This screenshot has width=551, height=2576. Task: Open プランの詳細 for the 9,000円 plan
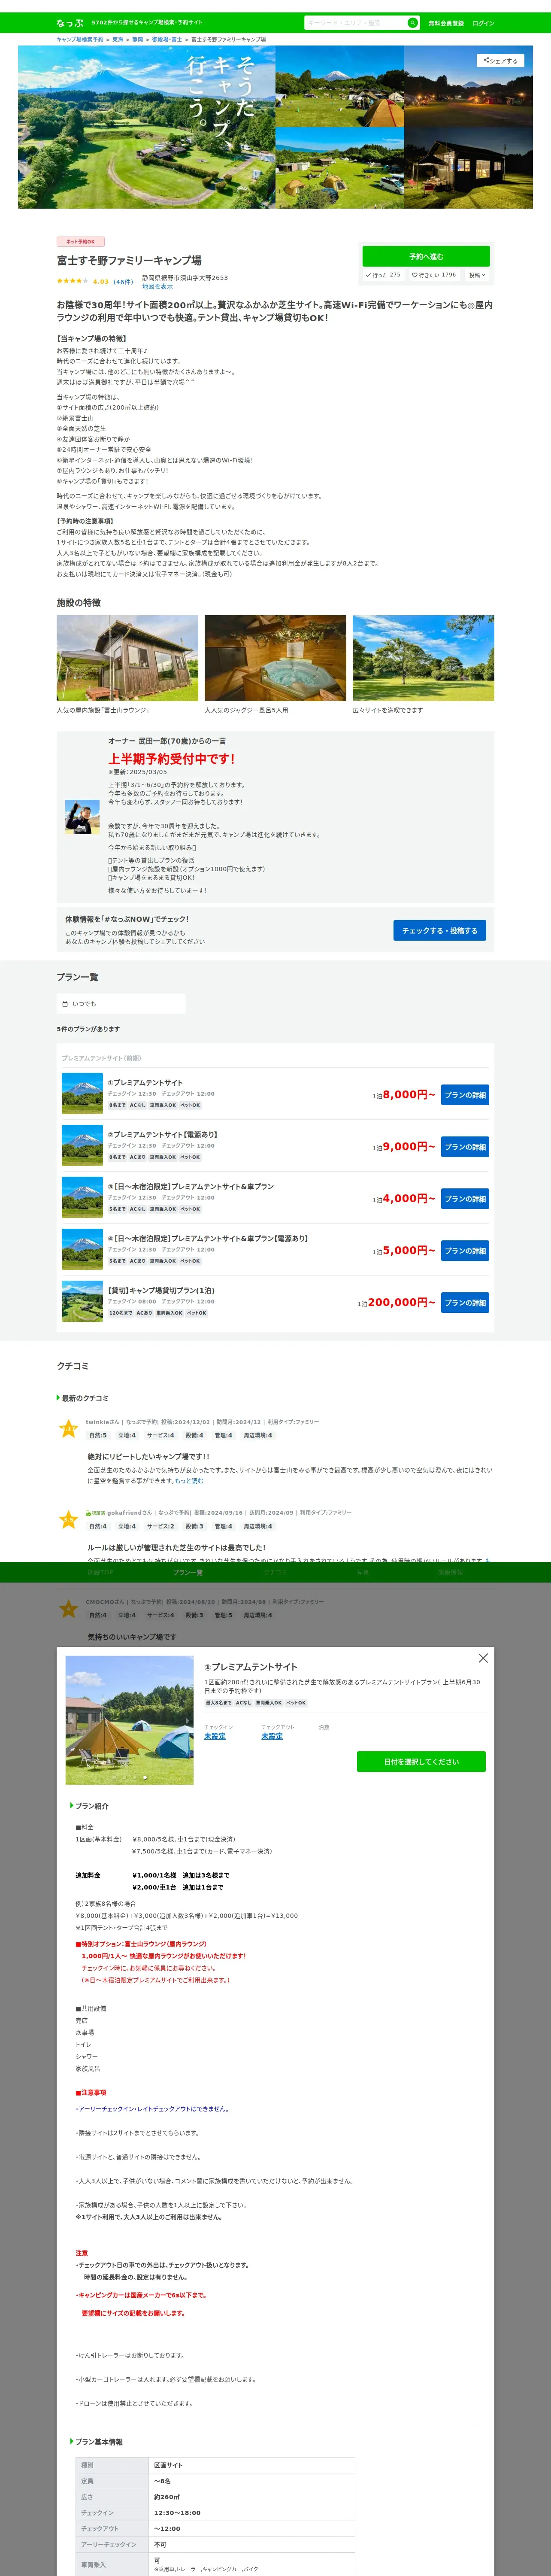[x=465, y=1147]
